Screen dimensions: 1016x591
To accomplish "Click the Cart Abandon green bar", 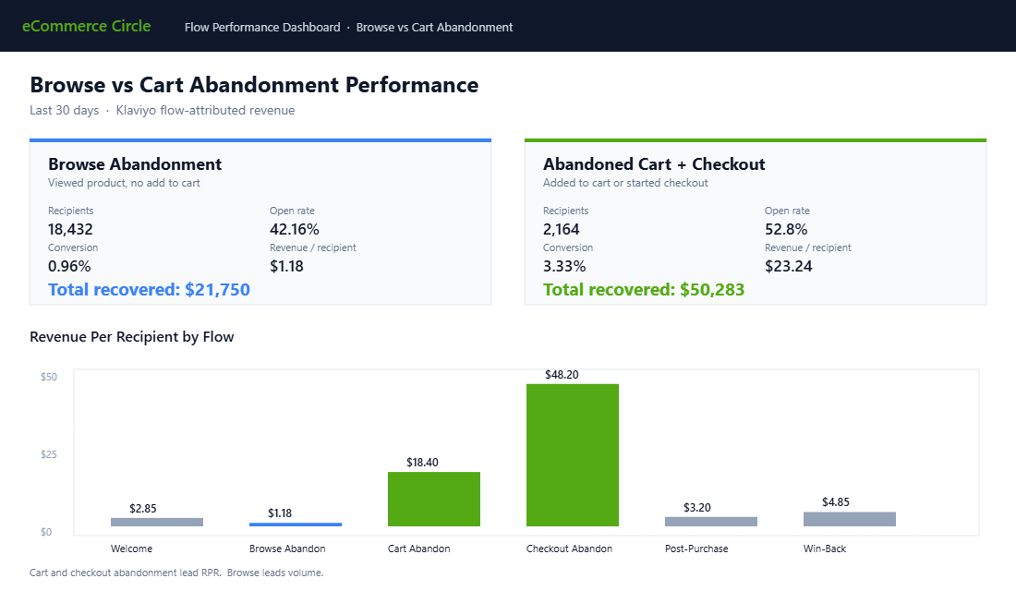I will [434, 499].
